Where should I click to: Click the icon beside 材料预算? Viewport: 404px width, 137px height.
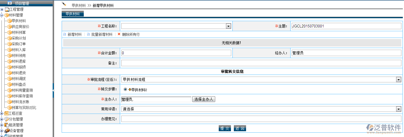[x=10, y=32]
